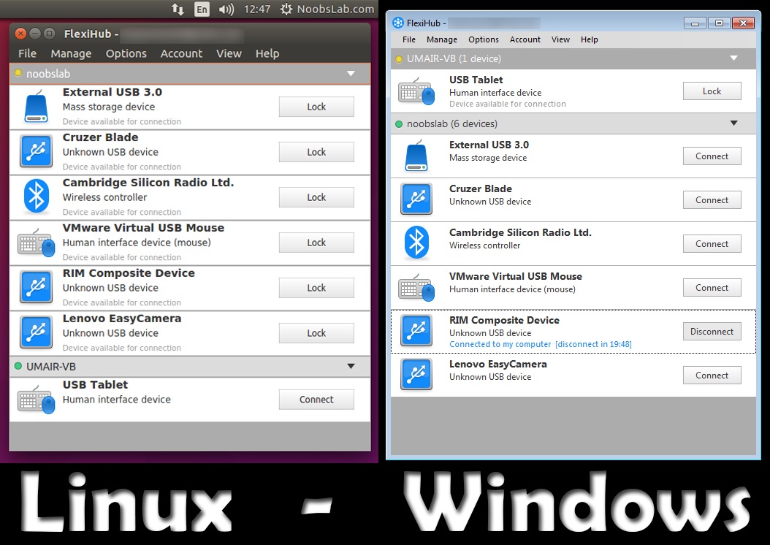770x545 pixels.
Task: Lock RIM Composite Device in Linux window
Action: point(316,288)
